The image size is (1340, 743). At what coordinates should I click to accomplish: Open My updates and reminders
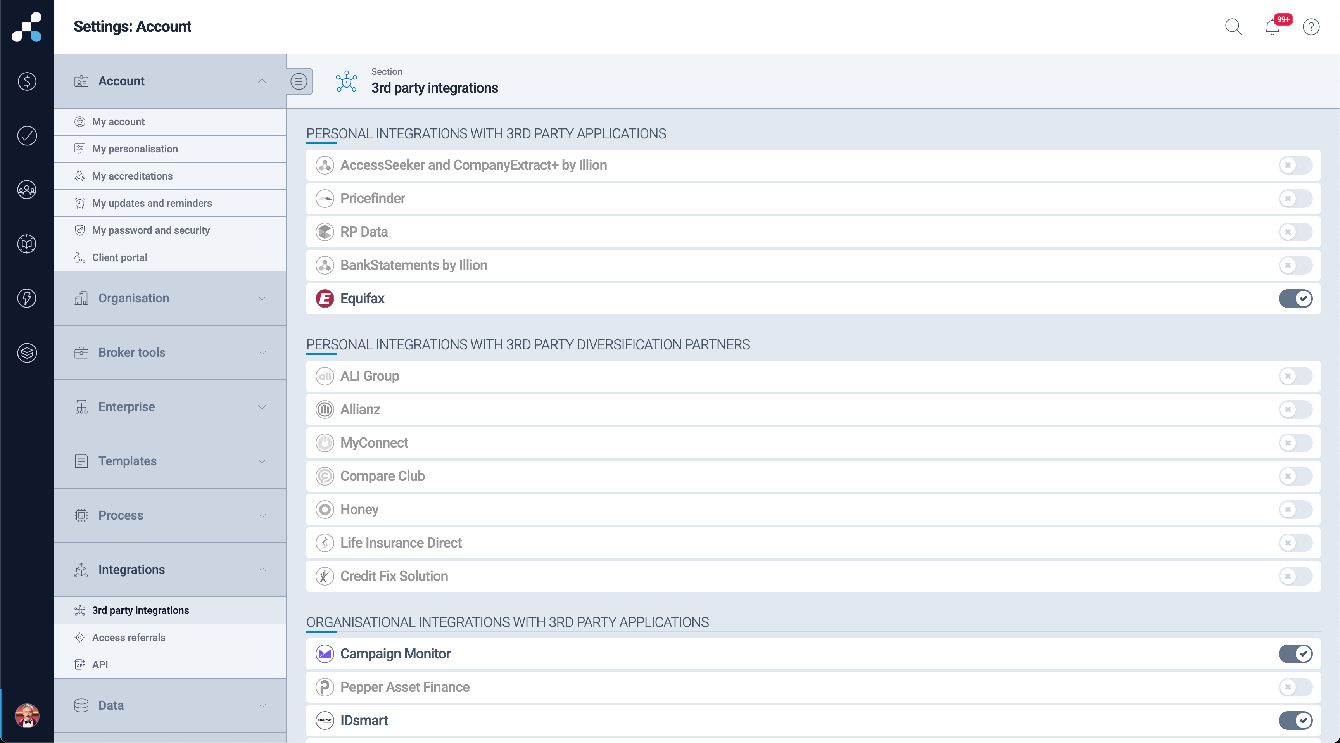point(170,203)
